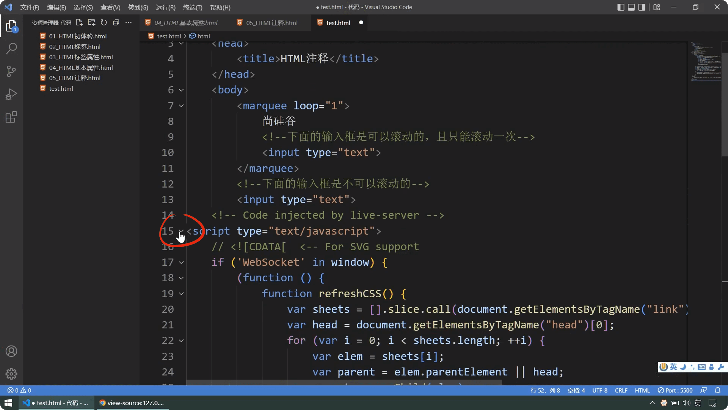Refresh the explorer file list

[x=104, y=23]
